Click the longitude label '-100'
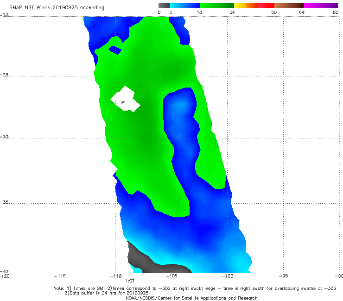Image resolution: width=343 pixels, height=301 pixels. (x=227, y=276)
